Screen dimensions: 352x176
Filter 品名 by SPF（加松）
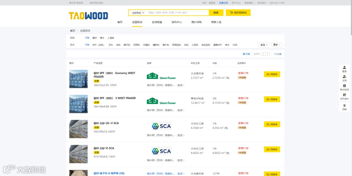[x=98, y=45]
